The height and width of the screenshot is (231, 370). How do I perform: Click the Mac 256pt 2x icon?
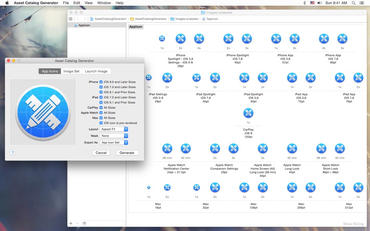click(310, 187)
